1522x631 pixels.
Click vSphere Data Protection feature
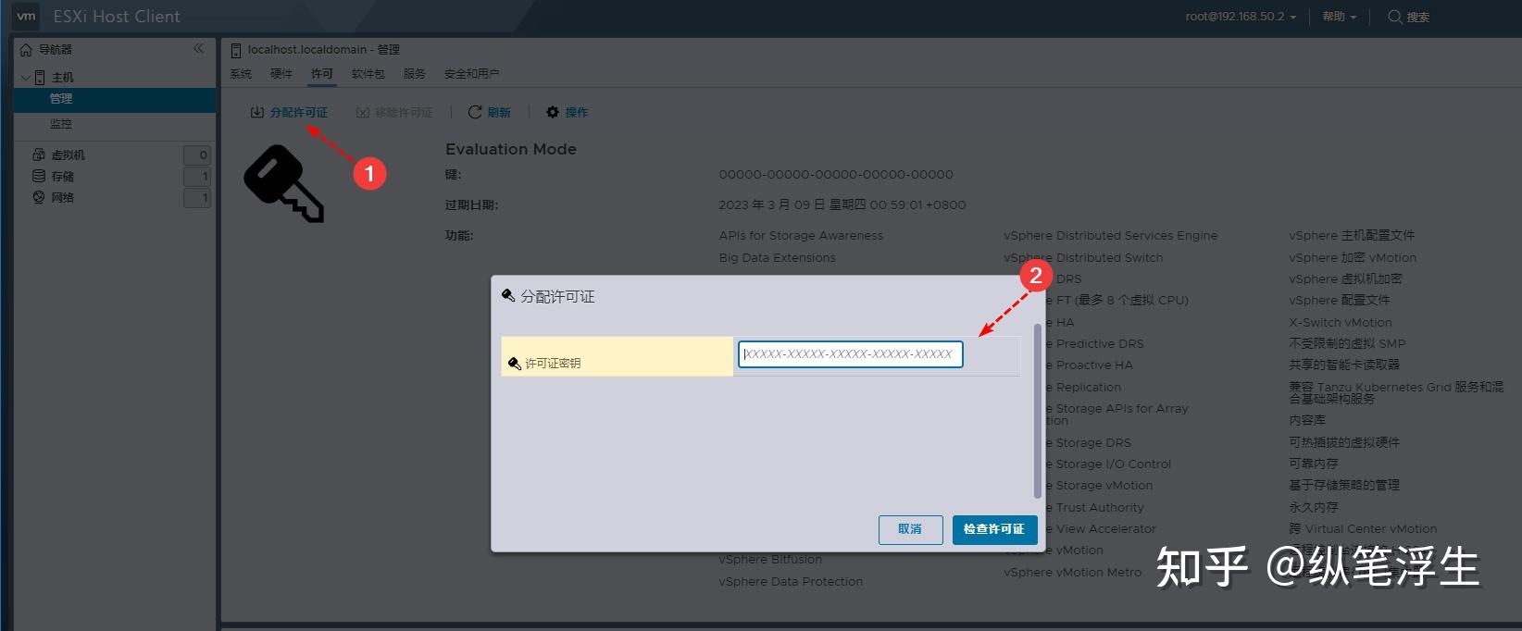[x=791, y=582]
